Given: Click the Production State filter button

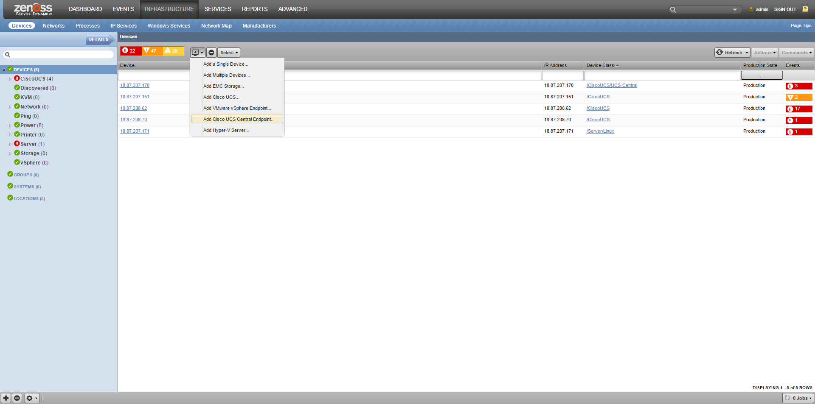Looking at the screenshot, I should [x=762, y=75].
